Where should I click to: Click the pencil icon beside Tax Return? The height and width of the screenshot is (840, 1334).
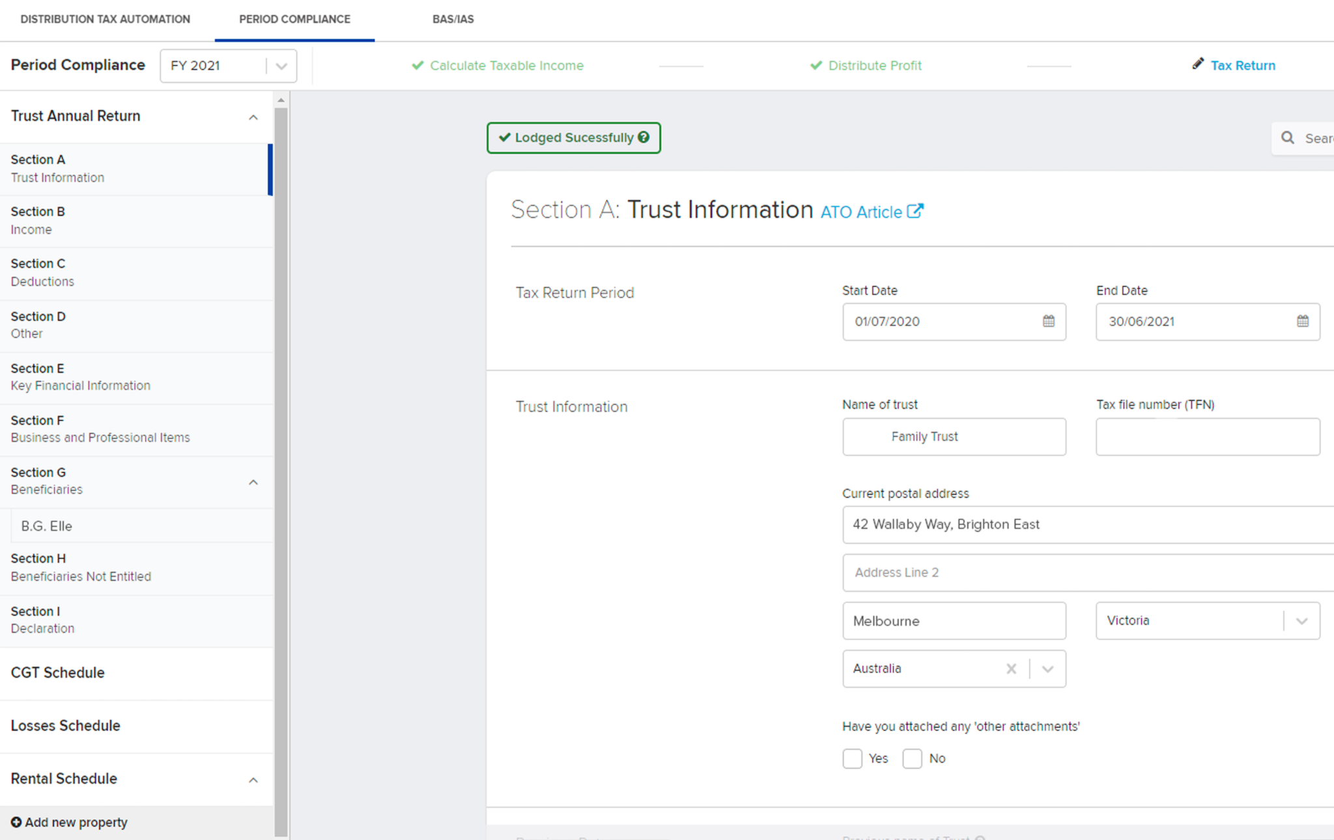pyautogui.click(x=1198, y=64)
